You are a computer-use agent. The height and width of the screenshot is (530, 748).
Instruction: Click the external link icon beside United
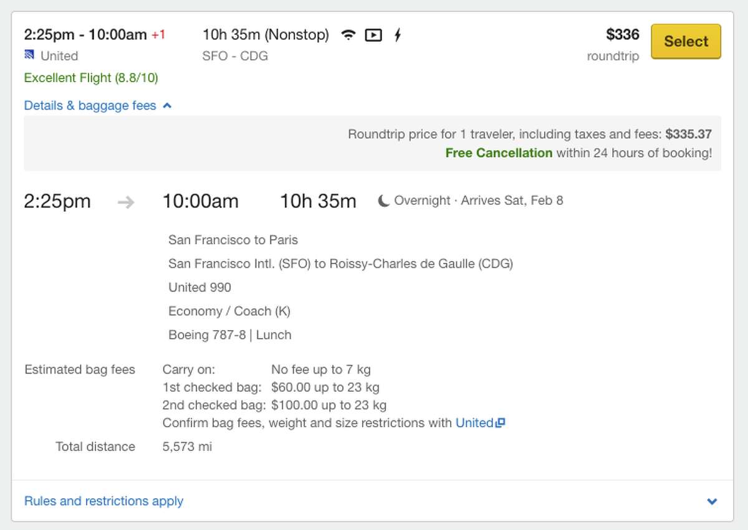500,423
